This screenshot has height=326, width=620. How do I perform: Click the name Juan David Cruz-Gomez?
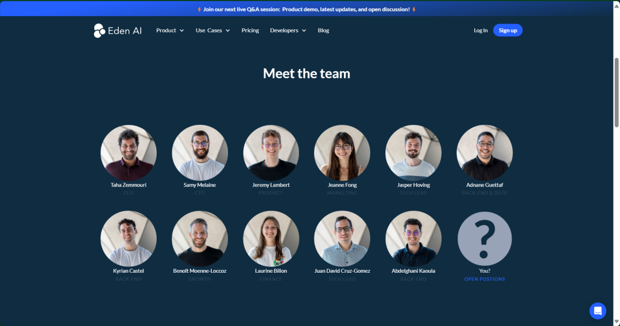coord(342,271)
